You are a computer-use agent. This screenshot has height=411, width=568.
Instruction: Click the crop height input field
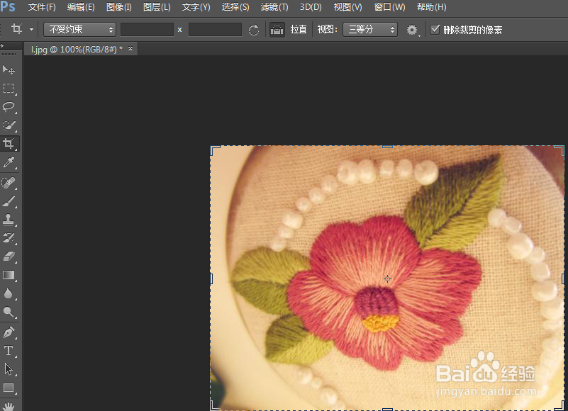click(x=215, y=29)
